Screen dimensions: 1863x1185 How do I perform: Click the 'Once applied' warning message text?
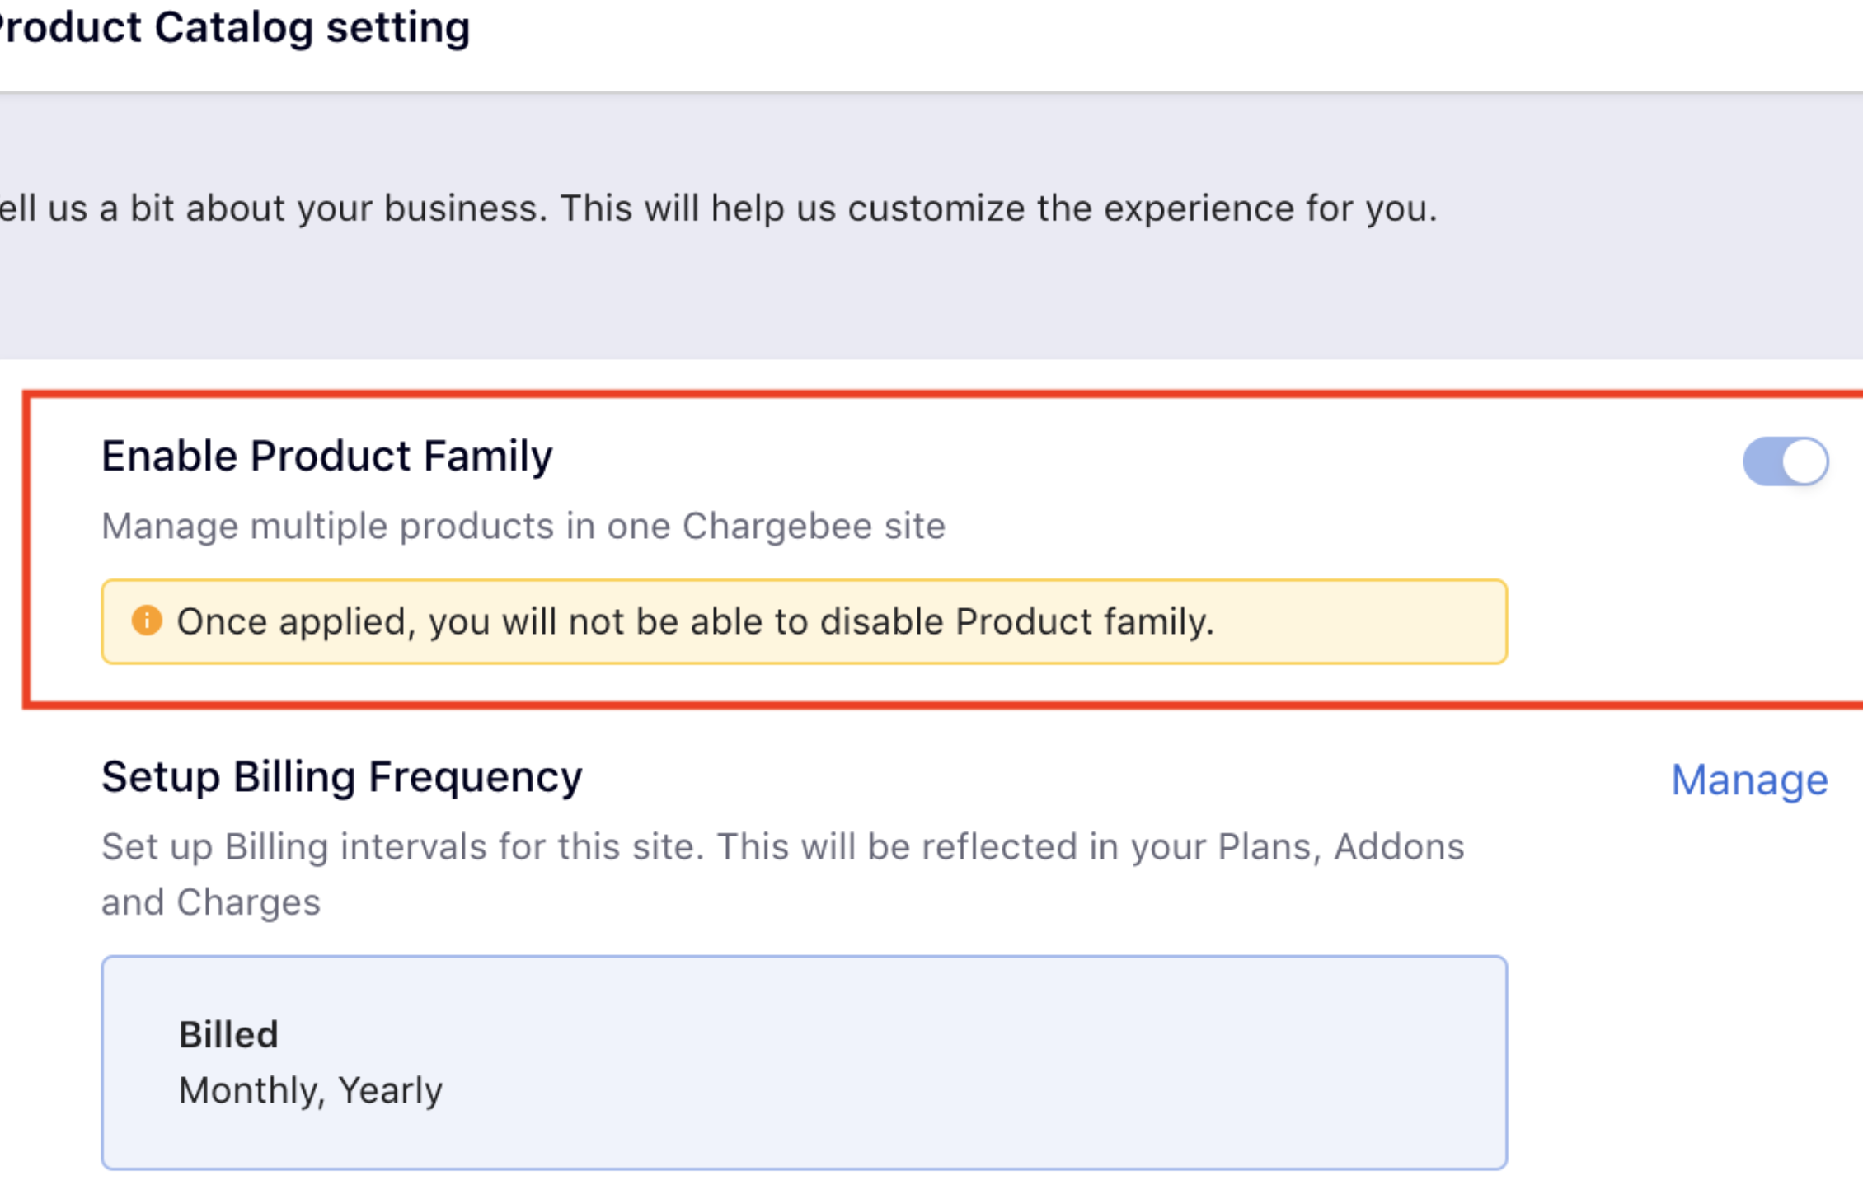pyautogui.click(x=695, y=621)
